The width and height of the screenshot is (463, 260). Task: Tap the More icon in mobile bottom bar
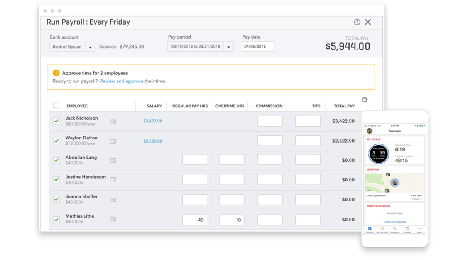[419, 228]
